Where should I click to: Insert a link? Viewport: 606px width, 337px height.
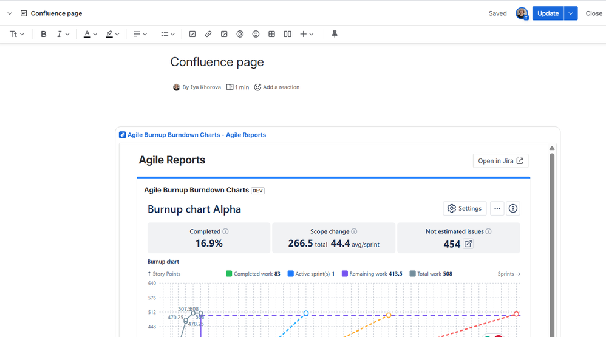[x=208, y=34]
